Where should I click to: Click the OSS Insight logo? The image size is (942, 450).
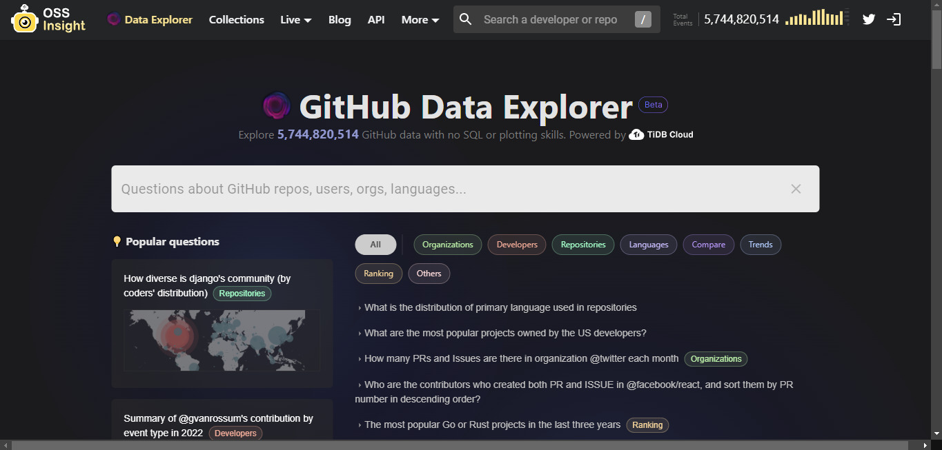pos(48,19)
